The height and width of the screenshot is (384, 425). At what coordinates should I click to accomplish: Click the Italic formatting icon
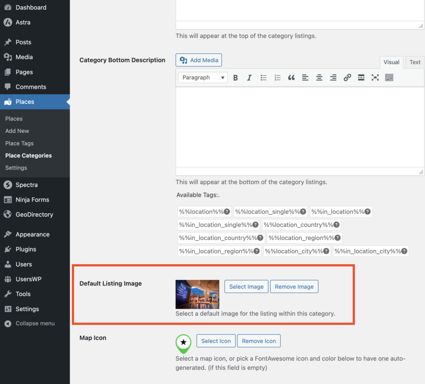click(249, 78)
